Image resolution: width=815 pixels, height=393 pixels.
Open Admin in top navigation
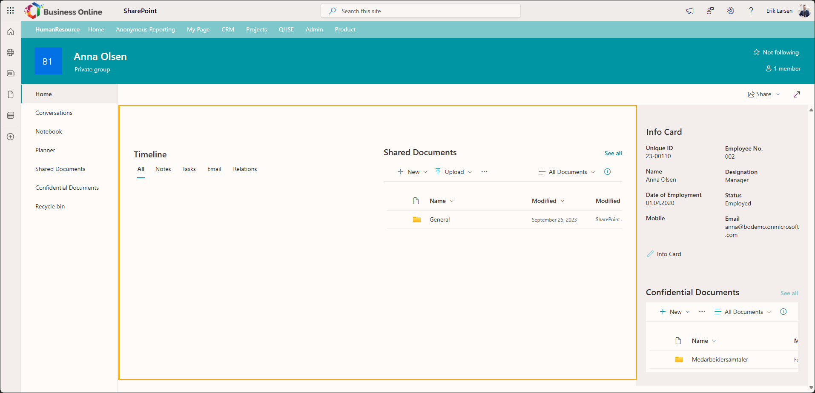click(x=314, y=29)
